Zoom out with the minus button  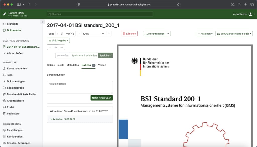(79, 34)
